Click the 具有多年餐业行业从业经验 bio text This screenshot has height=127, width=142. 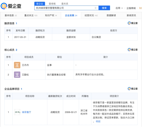click(90, 74)
